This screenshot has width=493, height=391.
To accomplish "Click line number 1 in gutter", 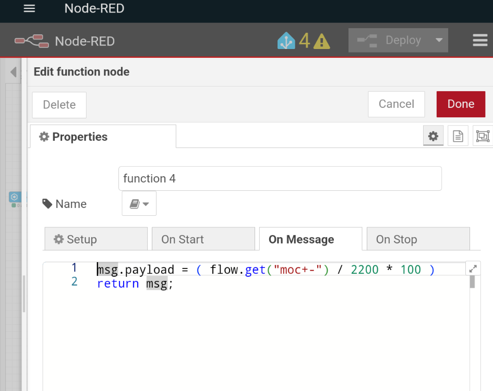I will tap(74, 268).
